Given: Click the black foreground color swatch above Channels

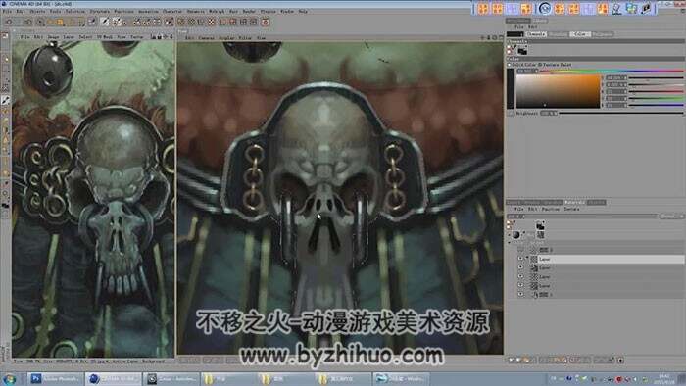Looking at the screenshot, I should click(x=514, y=34).
